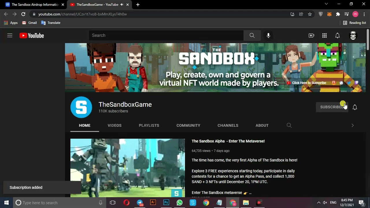Open the Reading list panel
Screen dimensions: 370x208
[x=355, y=23]
